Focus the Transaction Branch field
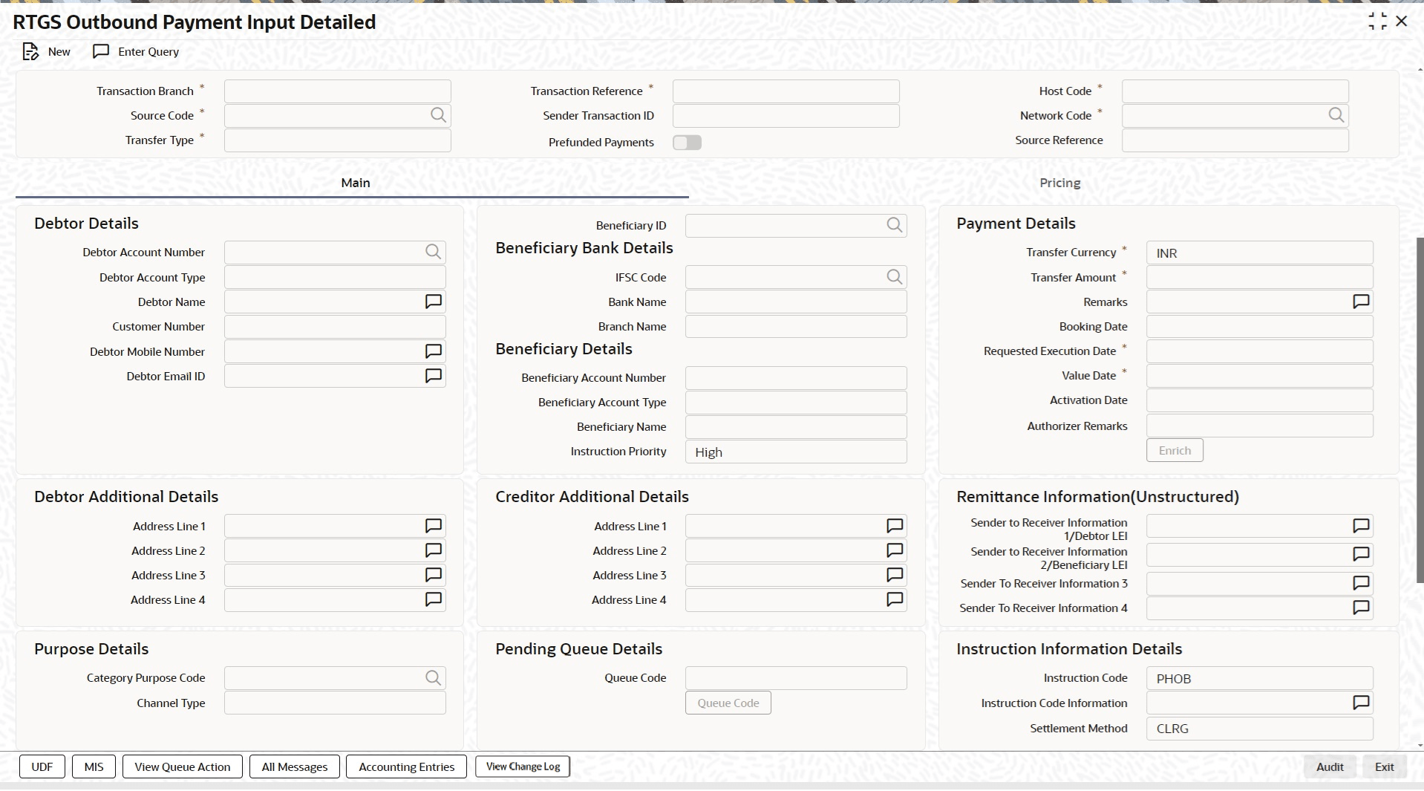This screenshot has height=791, width=1424. click(337, 91)
